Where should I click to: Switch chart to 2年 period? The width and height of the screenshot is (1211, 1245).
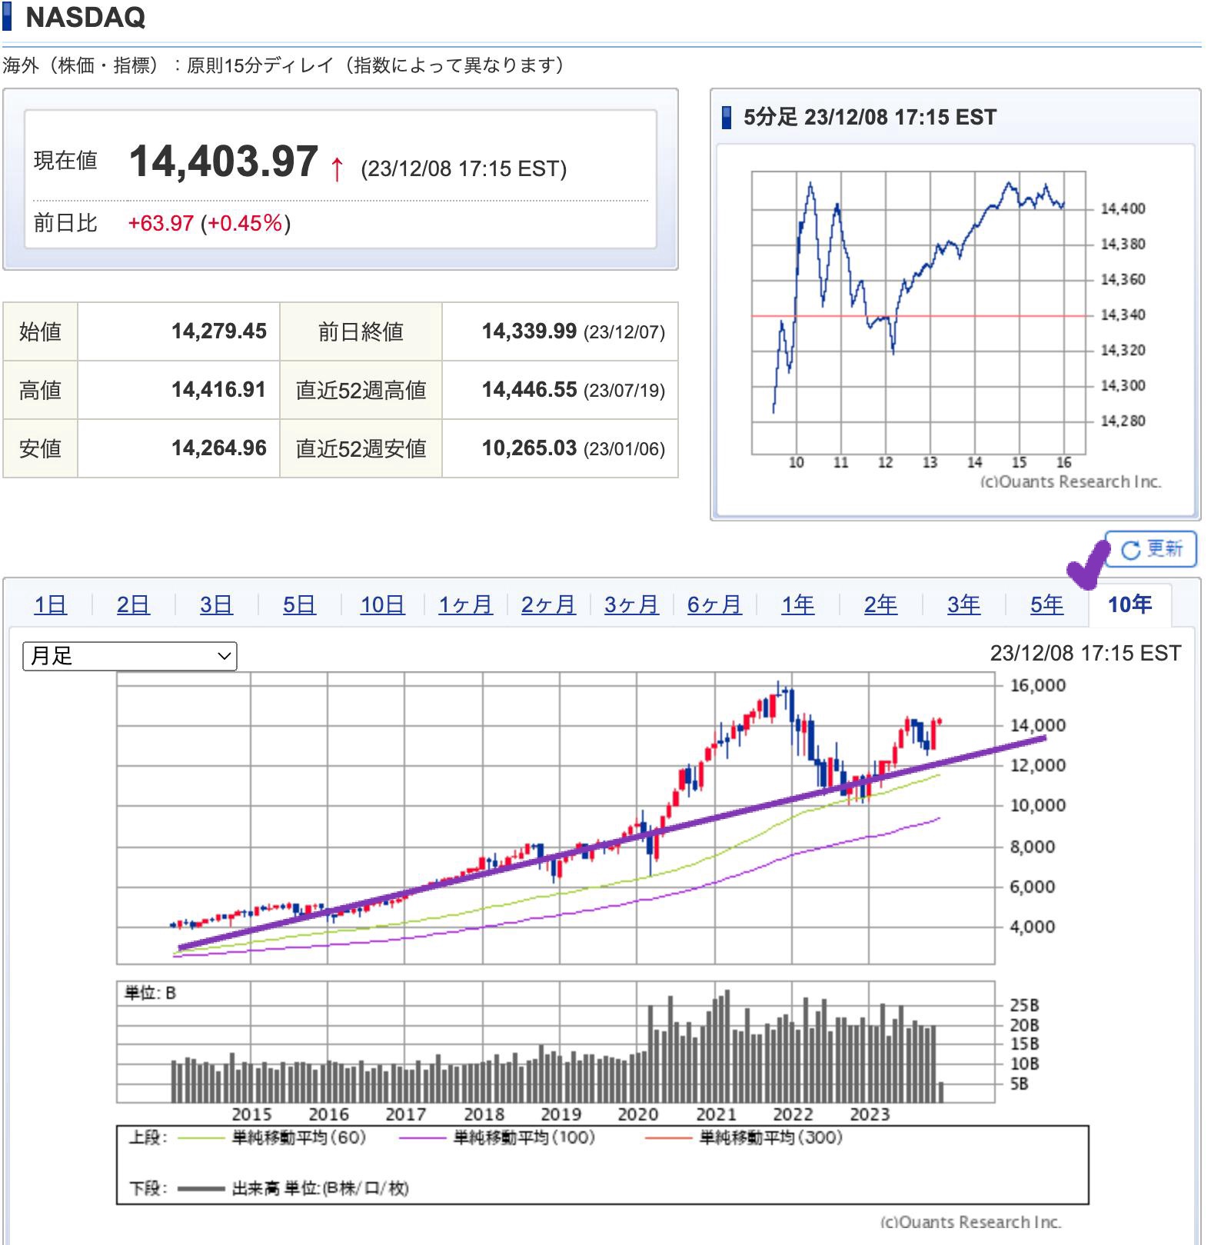(x=880, y=604)
